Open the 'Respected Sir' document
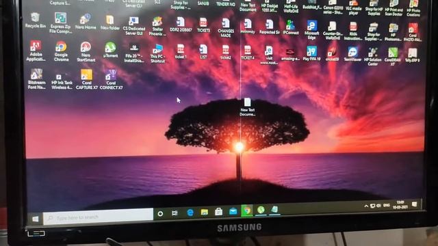 pyautogui.click(x=269, y=27)
